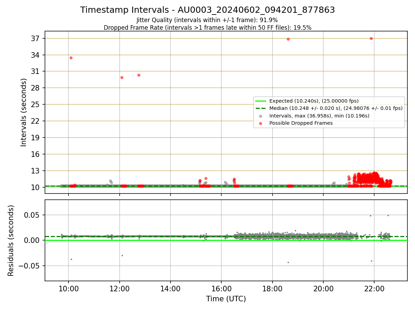Click the Residuals (seconds) y-axis label
Screen dimensions: 415x311
point(11,241)
